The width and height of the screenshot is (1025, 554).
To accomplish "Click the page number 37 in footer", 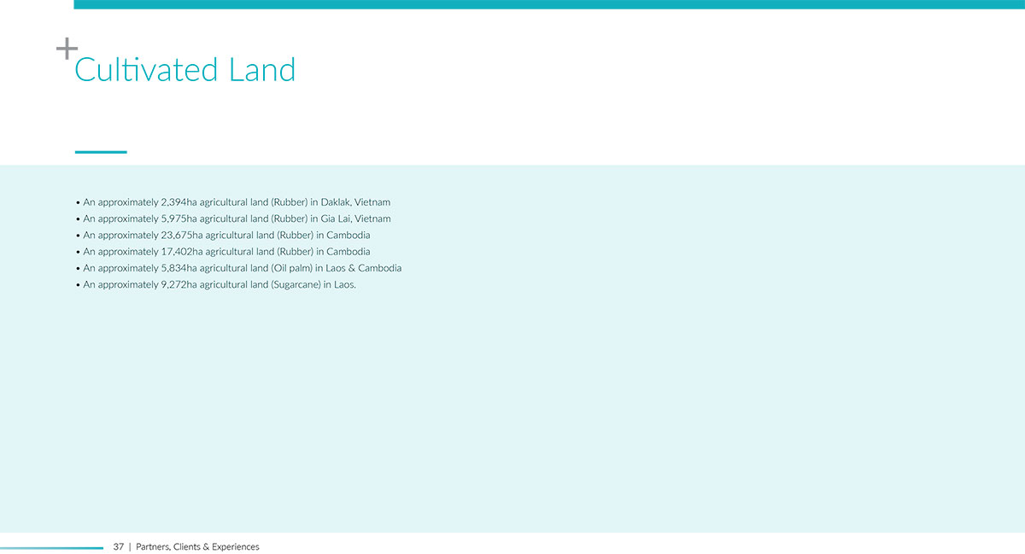I will tap(119, 546).
